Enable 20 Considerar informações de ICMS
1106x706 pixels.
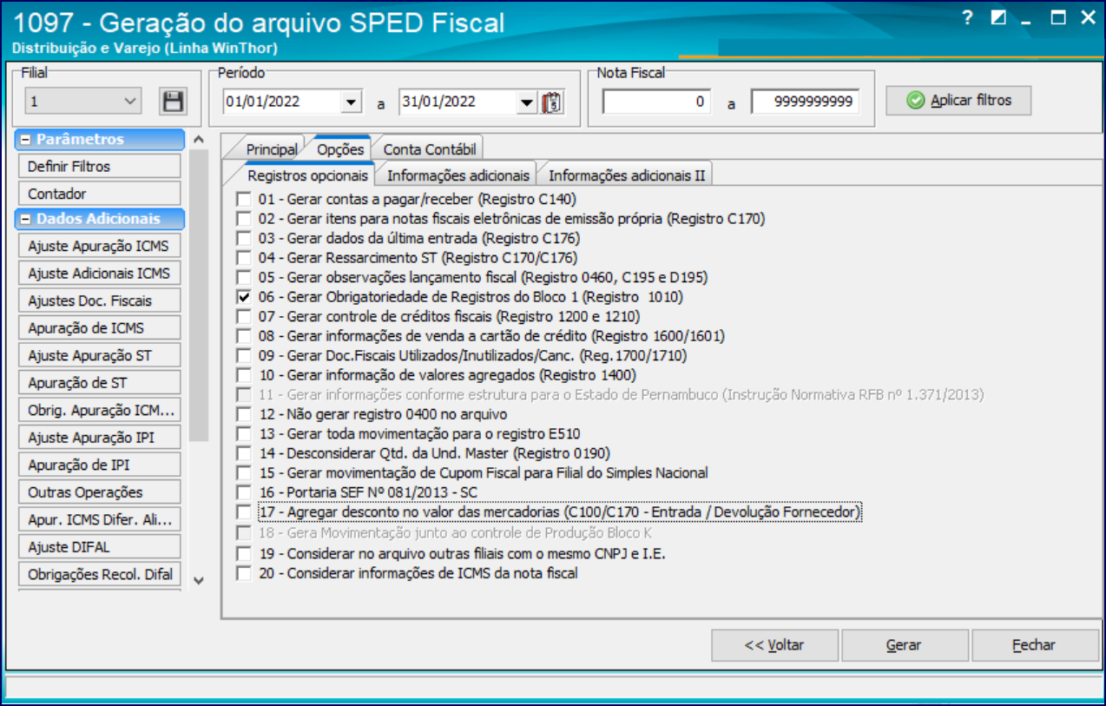coord(244,573)
